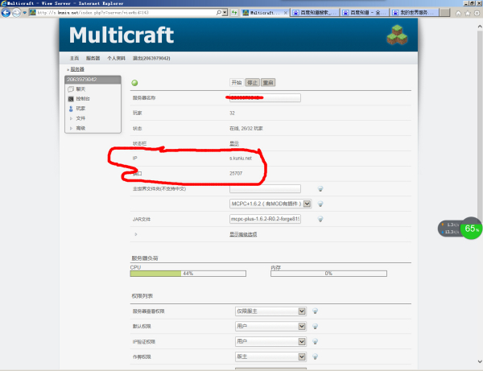
Task: Show hint bulb for 服务器查看权限 row
Action: pyautogui.click(x=315, y=311)
